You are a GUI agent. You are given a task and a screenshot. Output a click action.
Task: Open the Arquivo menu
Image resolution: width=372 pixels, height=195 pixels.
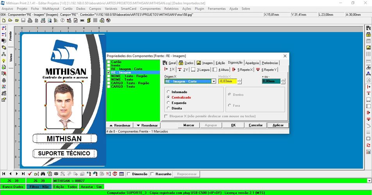pos(7,9)
